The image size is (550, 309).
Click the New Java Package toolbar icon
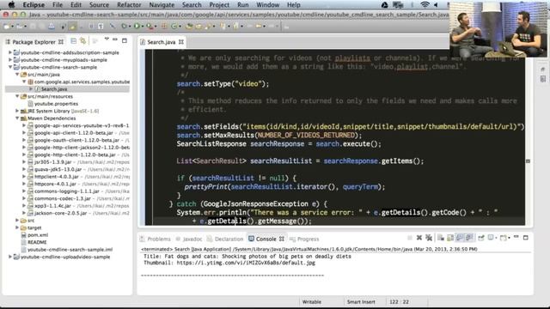click(164, 26)
